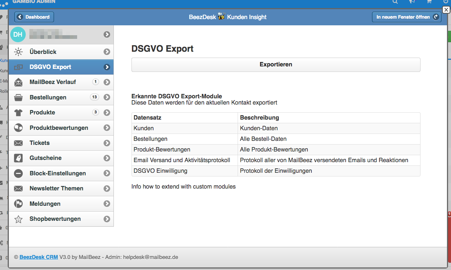
Task: Click the DSGVO Einwilligung table cell
Action: [x=185, y=171]
